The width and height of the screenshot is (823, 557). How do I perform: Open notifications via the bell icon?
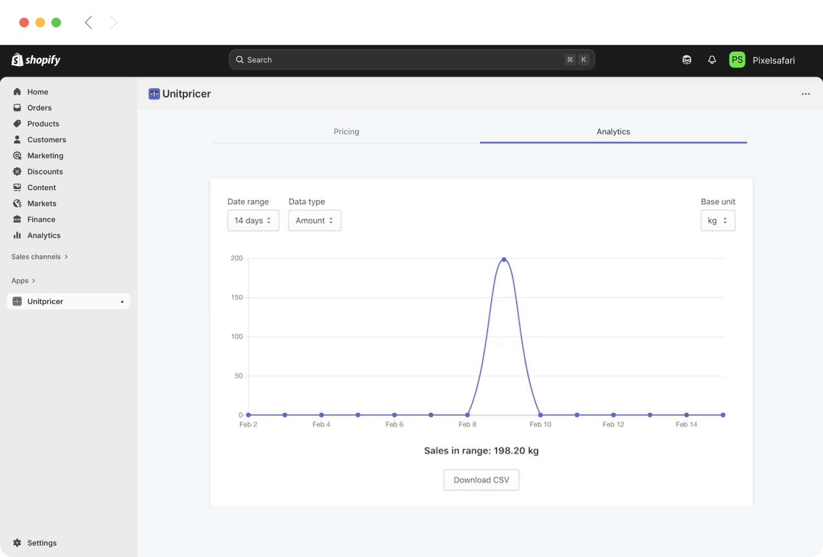[x=712, y=60]
